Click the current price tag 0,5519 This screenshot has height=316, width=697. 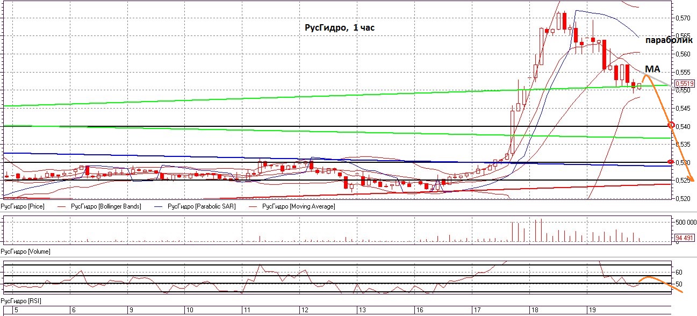pyautogui.click(x=685, y=83)
